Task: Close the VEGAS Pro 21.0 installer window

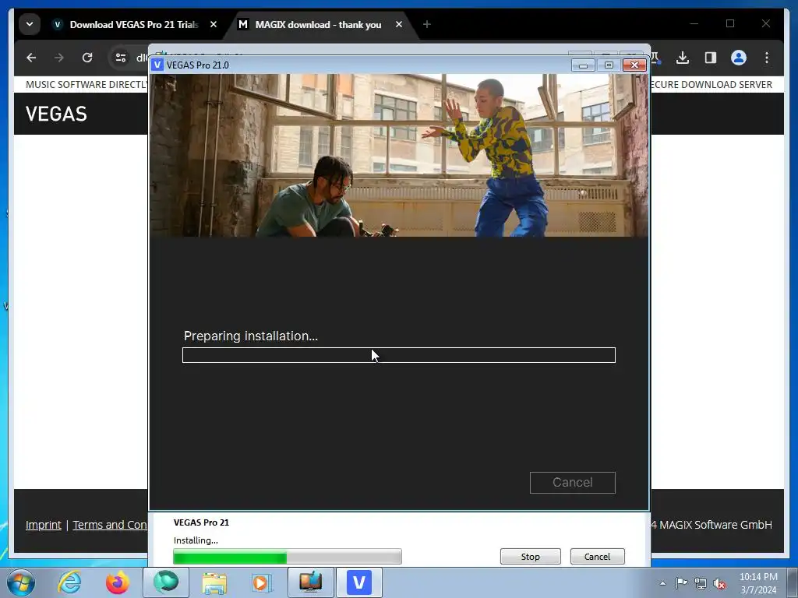Action: 634,65
